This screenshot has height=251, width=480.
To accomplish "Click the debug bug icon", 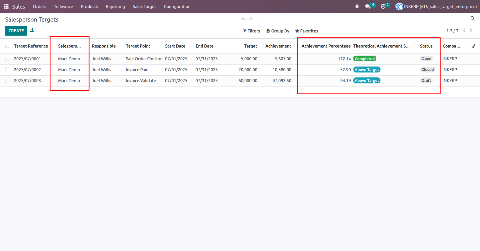I will click(x=357, y=6).
